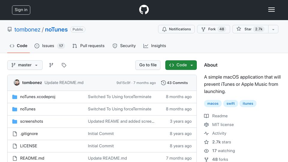Click the Notifications button
Image resolution: width=288 pixels, height=162 pixels.
pos(176,29)
